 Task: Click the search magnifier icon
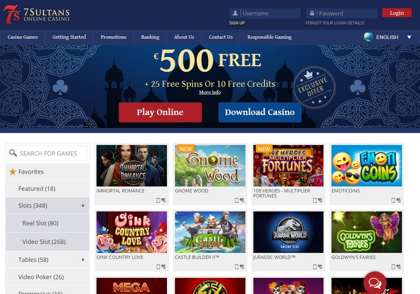(x=13, y=153)
